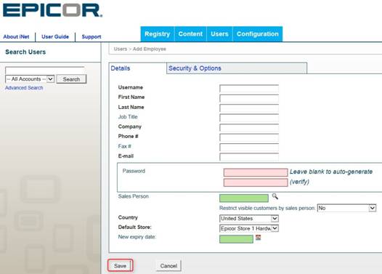382x274 pixels.
Task: Open the Configuration menu
Action: [x=258, y=34]
